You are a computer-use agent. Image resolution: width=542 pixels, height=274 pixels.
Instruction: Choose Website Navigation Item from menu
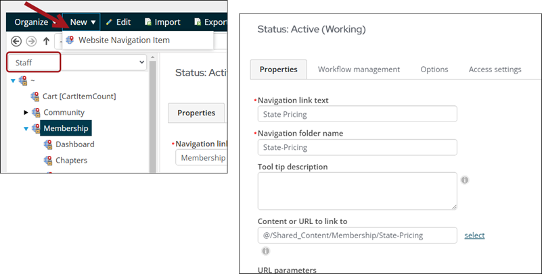click(123, 40)
